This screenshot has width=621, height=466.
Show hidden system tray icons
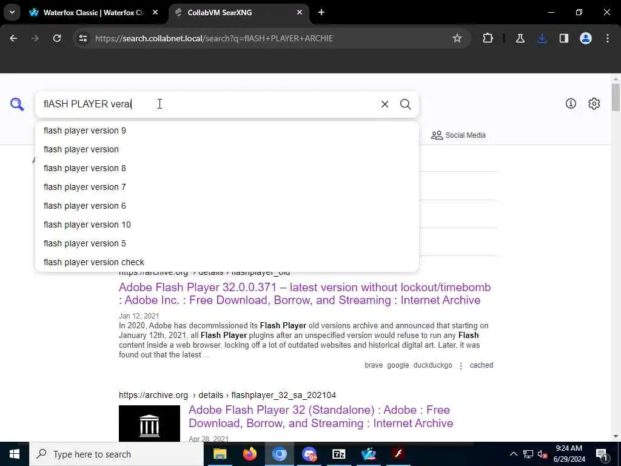pyautogui.click(x=513, y=454)
